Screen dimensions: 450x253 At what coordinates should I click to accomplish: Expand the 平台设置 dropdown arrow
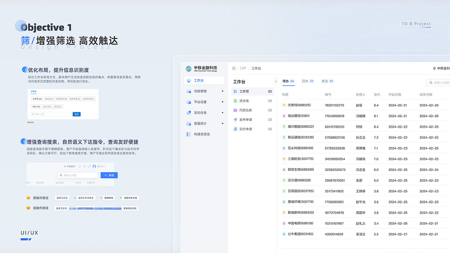223,102
